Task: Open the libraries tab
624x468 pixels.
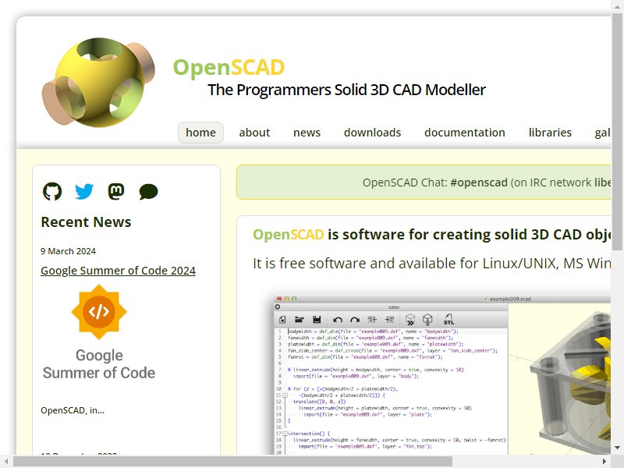Action: [x=550, y=133]
